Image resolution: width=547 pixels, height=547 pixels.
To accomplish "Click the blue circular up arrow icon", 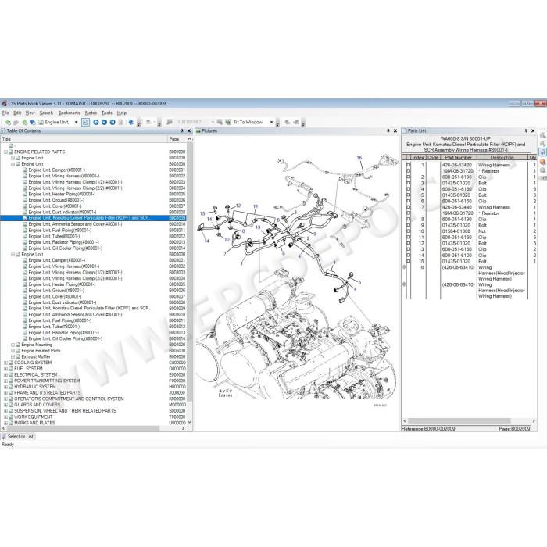I will [96, 123].
